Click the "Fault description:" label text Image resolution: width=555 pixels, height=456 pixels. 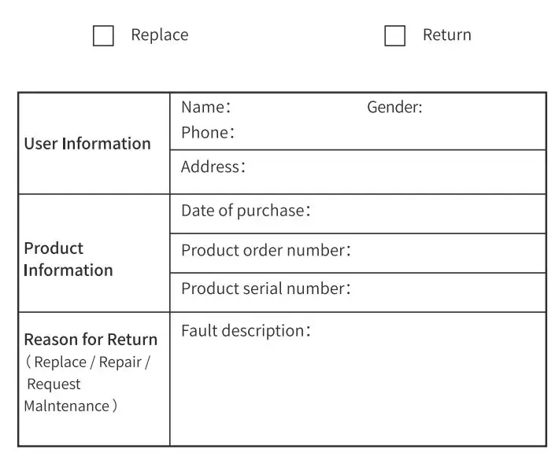246,331
